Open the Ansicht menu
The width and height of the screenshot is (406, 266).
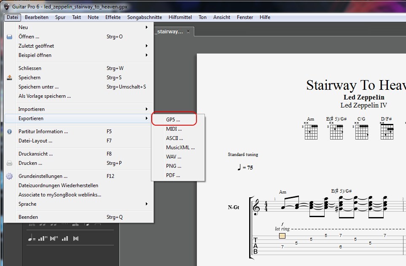click(222, 17)
